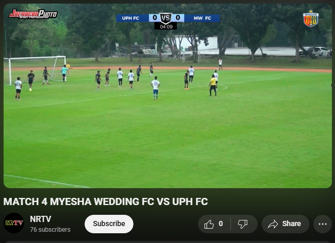Screen dimensions: 335x243
Task: Click the goalpost in the video
Action: coord(34,70)
